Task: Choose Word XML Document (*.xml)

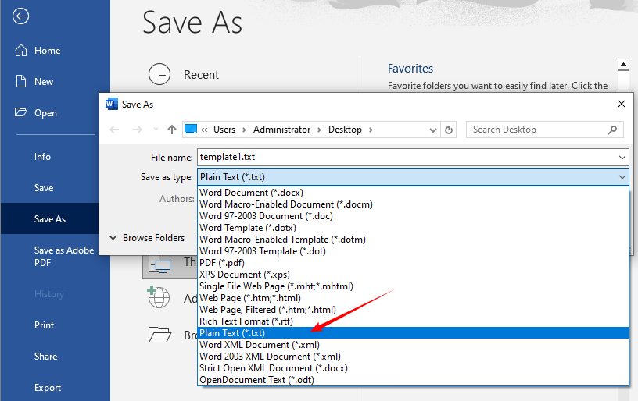Action: [x=413, y=345]
